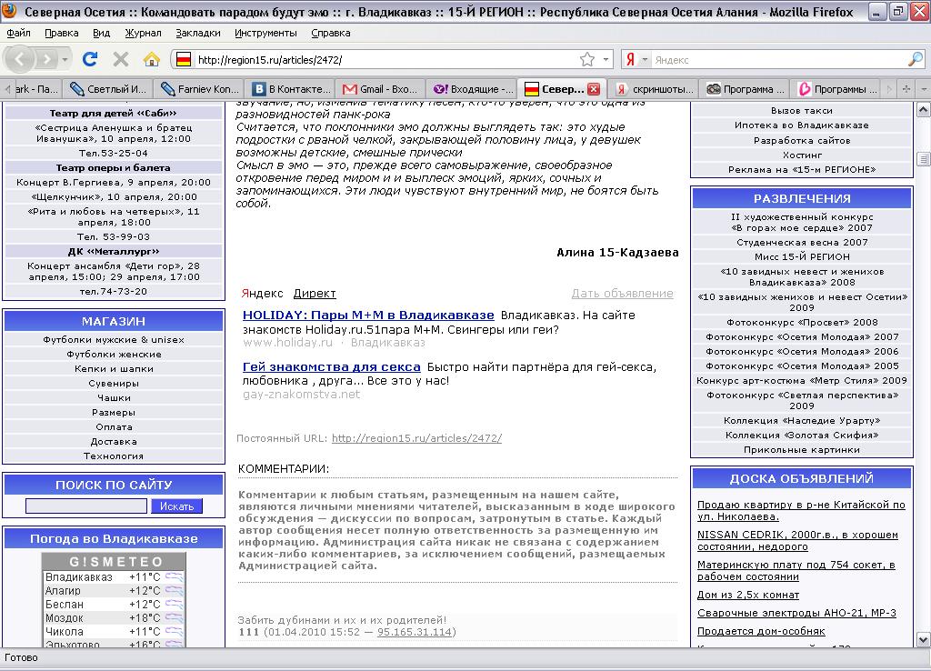The height and width of the screenshot is (671, 931).
Task: Click the site flag icon in address bar
Action: click(x=184, y=60)
